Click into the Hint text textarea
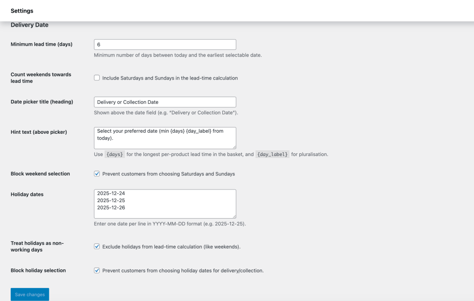This screenshot has height=301, width=474. click(165, 138)
